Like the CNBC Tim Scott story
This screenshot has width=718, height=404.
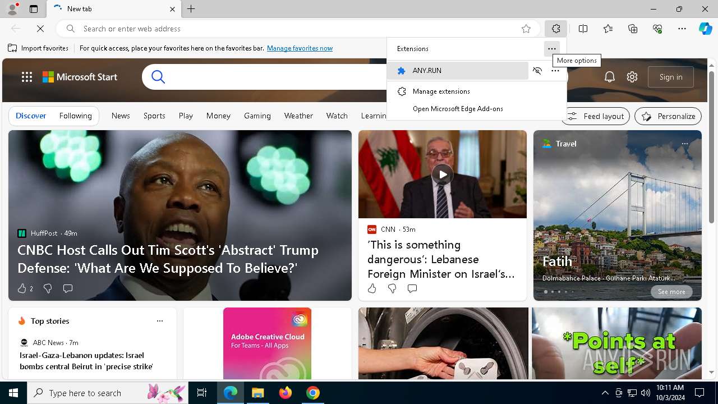(21, 288)
